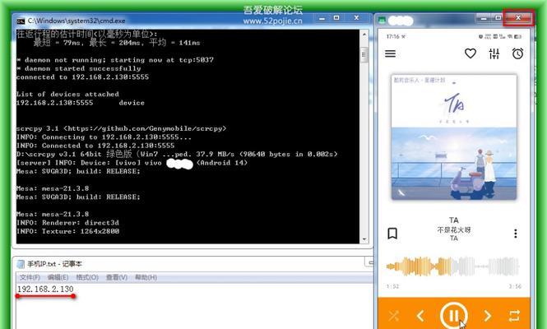The height and width of the screenshot is (329, 547).
Task: Open 帮助(H) menu in Notepad
Action: pyautogui.click(x=146, y=277)
